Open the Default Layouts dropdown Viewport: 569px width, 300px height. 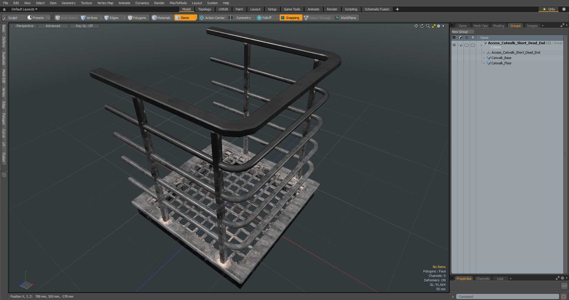(x=24, y=9)
